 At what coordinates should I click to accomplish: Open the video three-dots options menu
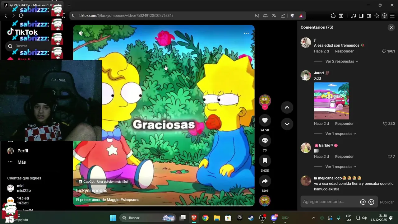click(246, 33)
